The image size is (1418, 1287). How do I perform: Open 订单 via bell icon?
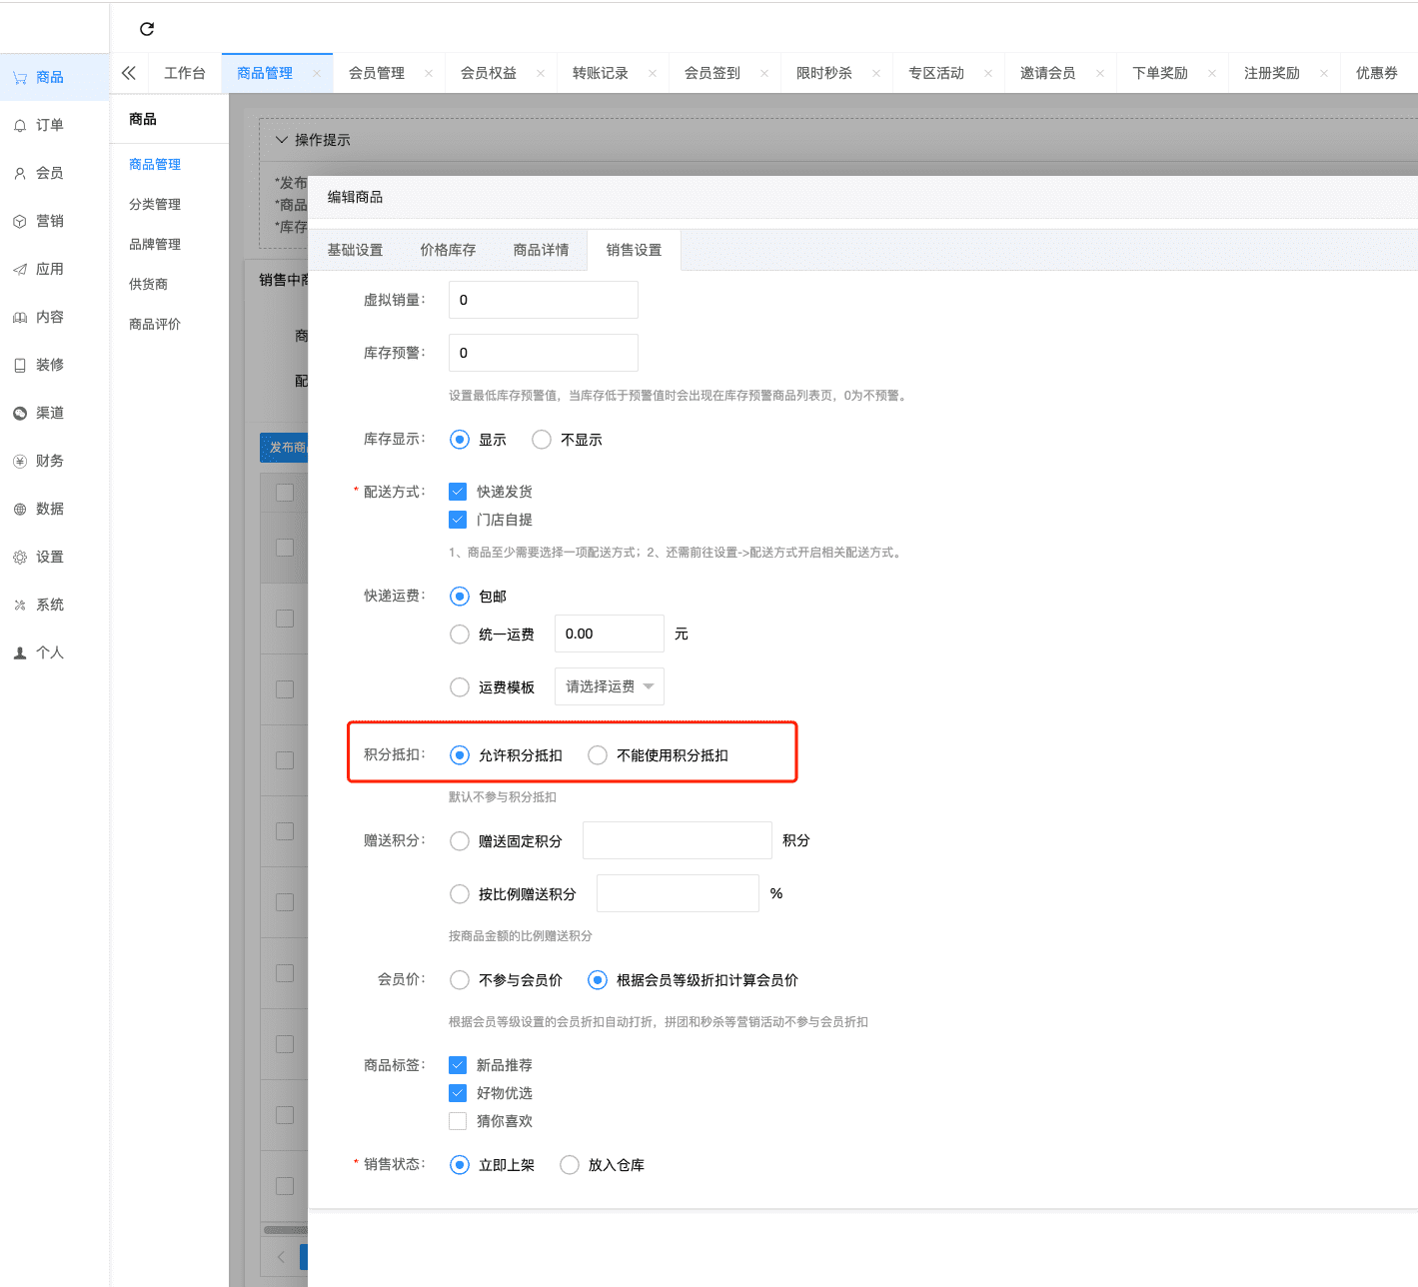pyautogui.click(x=20, y=126)
